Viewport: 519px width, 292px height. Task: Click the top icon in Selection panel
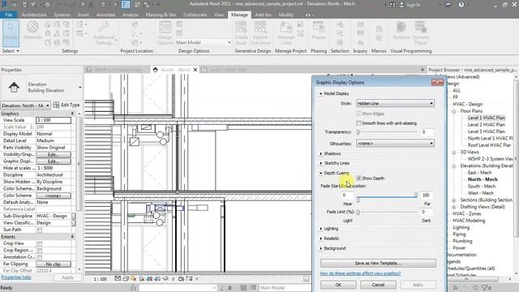coord(340,24)
